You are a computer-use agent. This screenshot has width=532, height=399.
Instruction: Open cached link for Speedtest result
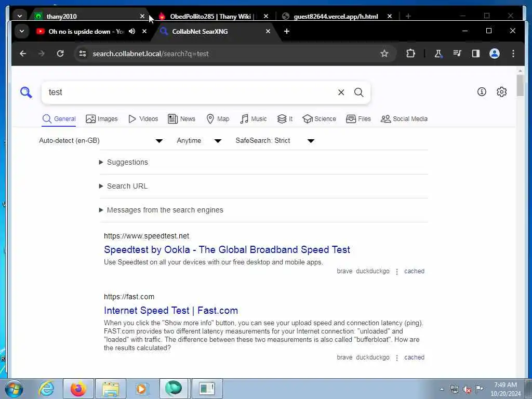[x=414, y=271]
